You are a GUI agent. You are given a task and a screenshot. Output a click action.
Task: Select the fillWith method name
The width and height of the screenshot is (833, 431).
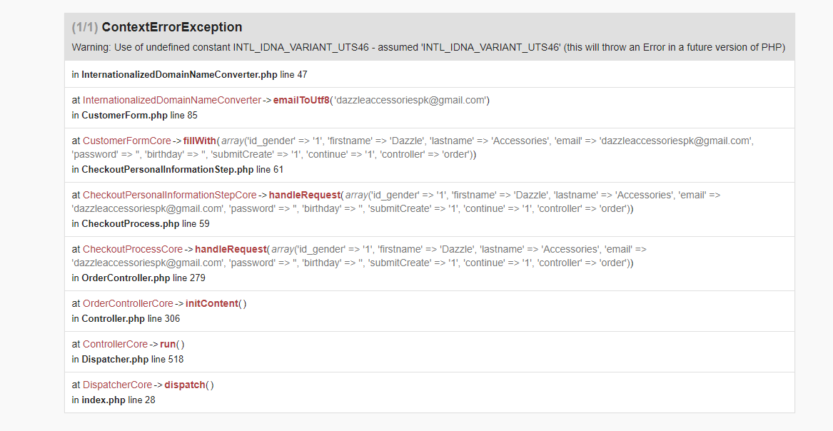199,141
